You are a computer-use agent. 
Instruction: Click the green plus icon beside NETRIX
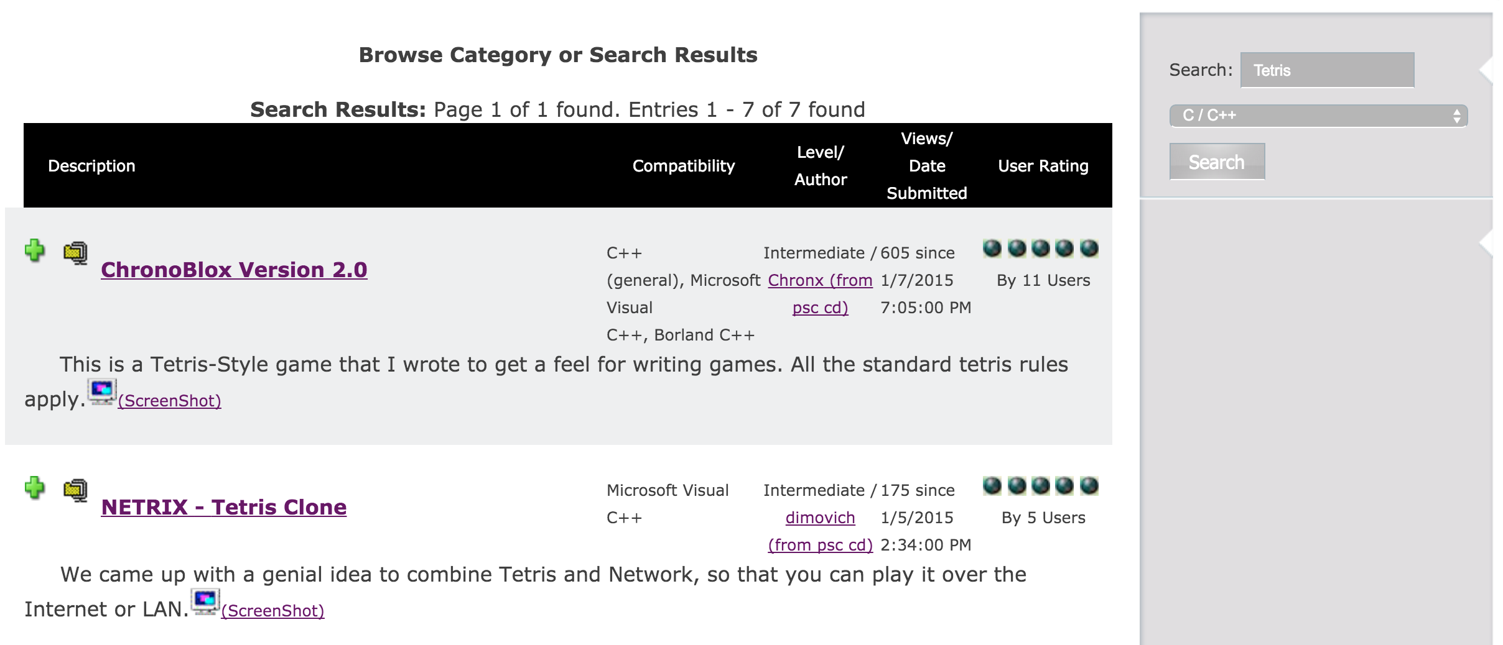click(x=35, y=488)
